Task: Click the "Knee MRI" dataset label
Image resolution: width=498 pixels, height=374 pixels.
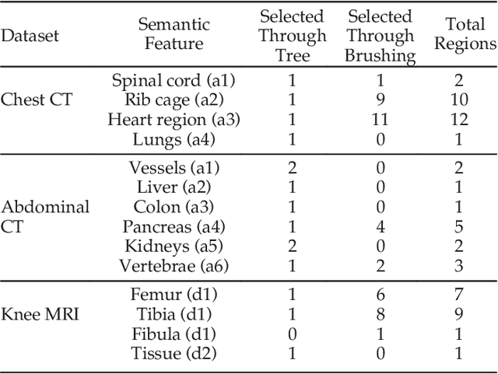Action: (x=40, y=315)
